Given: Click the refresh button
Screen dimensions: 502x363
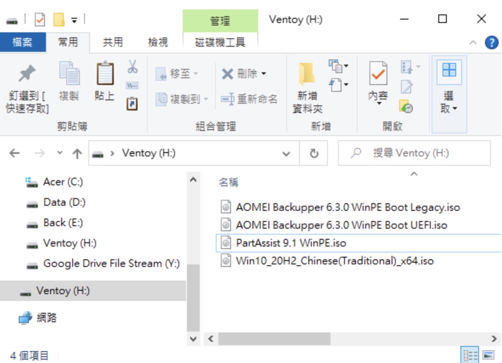Looking at the screenshot, I should coord(314,153).
